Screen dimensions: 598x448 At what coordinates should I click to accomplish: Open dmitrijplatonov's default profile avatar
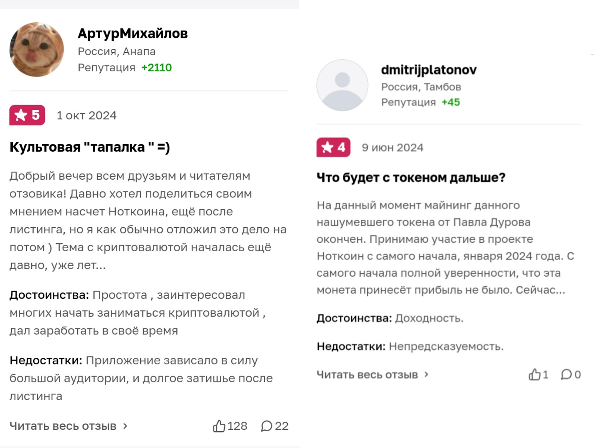click(x=342, y=85)
